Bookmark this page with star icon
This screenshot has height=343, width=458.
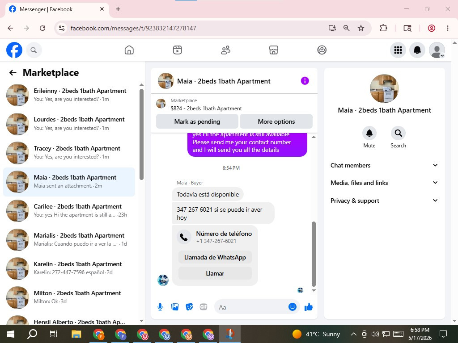[x=361, y=28]
